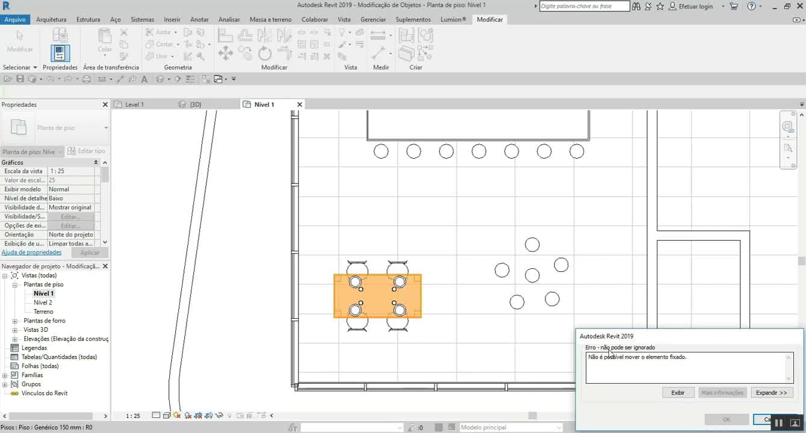Select the Align tool in the Modificar panel
Screen dimensions: 806x433
[x=226, y=36]
